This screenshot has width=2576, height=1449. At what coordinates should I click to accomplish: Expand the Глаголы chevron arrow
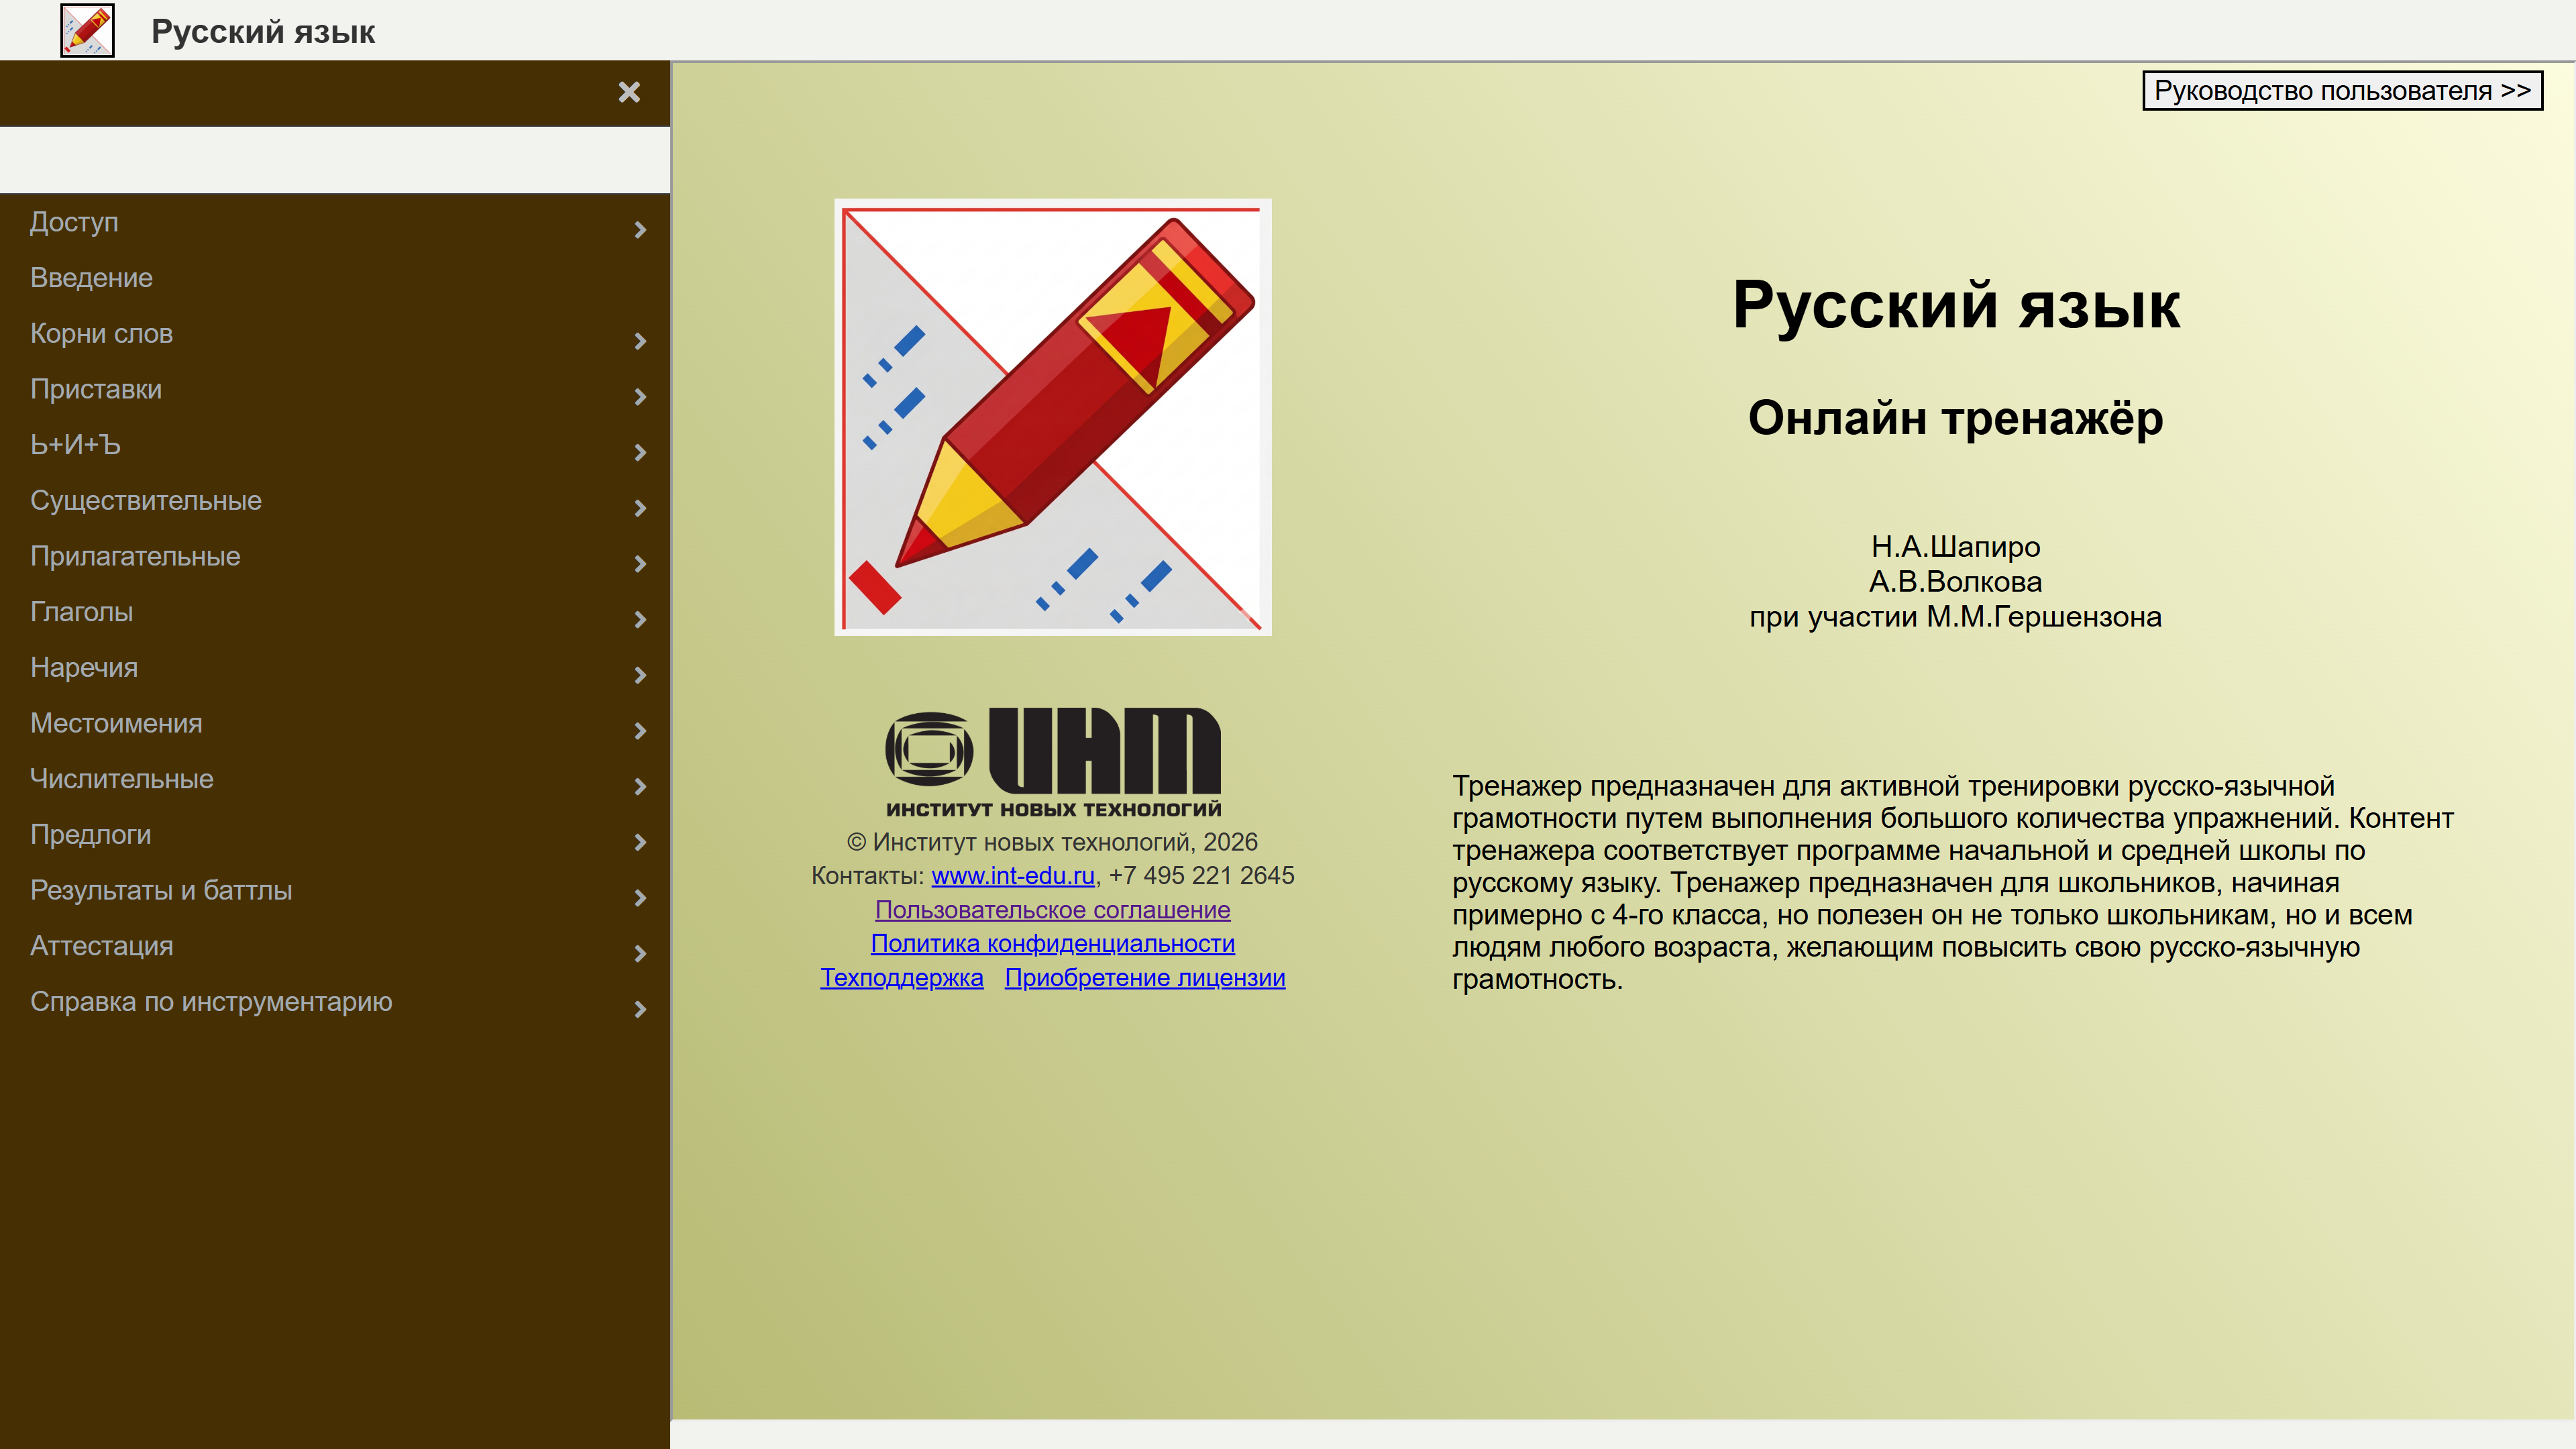click(640, 620)
